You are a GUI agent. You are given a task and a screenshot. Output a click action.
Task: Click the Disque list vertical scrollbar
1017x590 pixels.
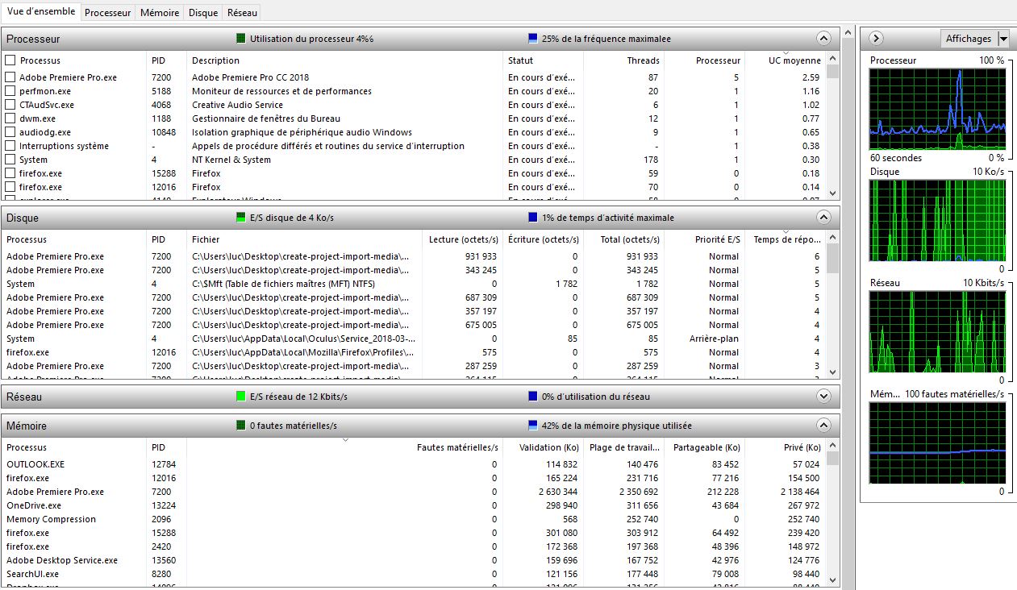click(x=833, y=305)
